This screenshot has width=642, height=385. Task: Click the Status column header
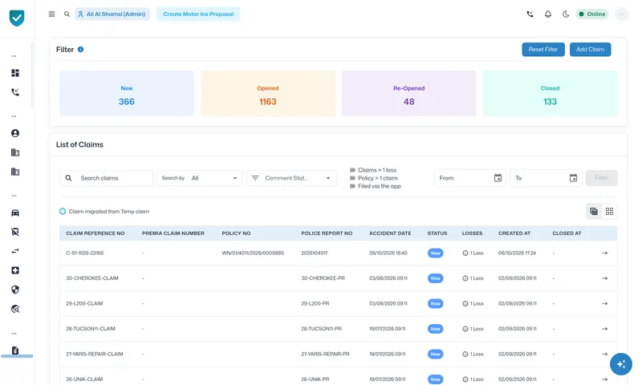click(437, 233)
